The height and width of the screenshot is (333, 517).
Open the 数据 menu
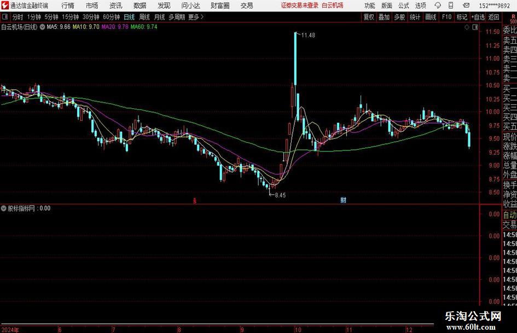click(140, 5)
